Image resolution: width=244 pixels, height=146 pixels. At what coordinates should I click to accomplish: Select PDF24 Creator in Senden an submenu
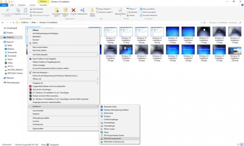[x=120, y=129]
